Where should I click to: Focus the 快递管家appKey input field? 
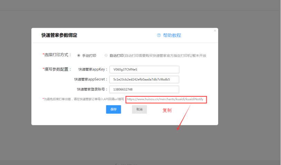(x=144, y=69)
